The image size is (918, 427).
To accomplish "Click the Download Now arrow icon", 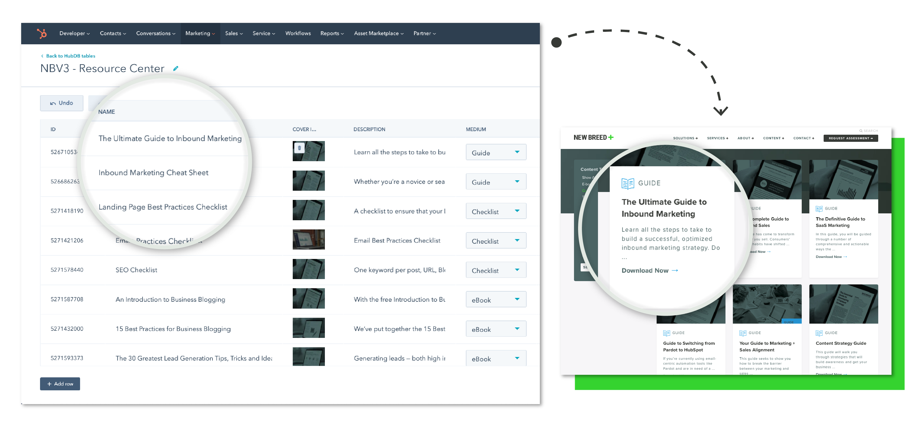I will (674, 270).
